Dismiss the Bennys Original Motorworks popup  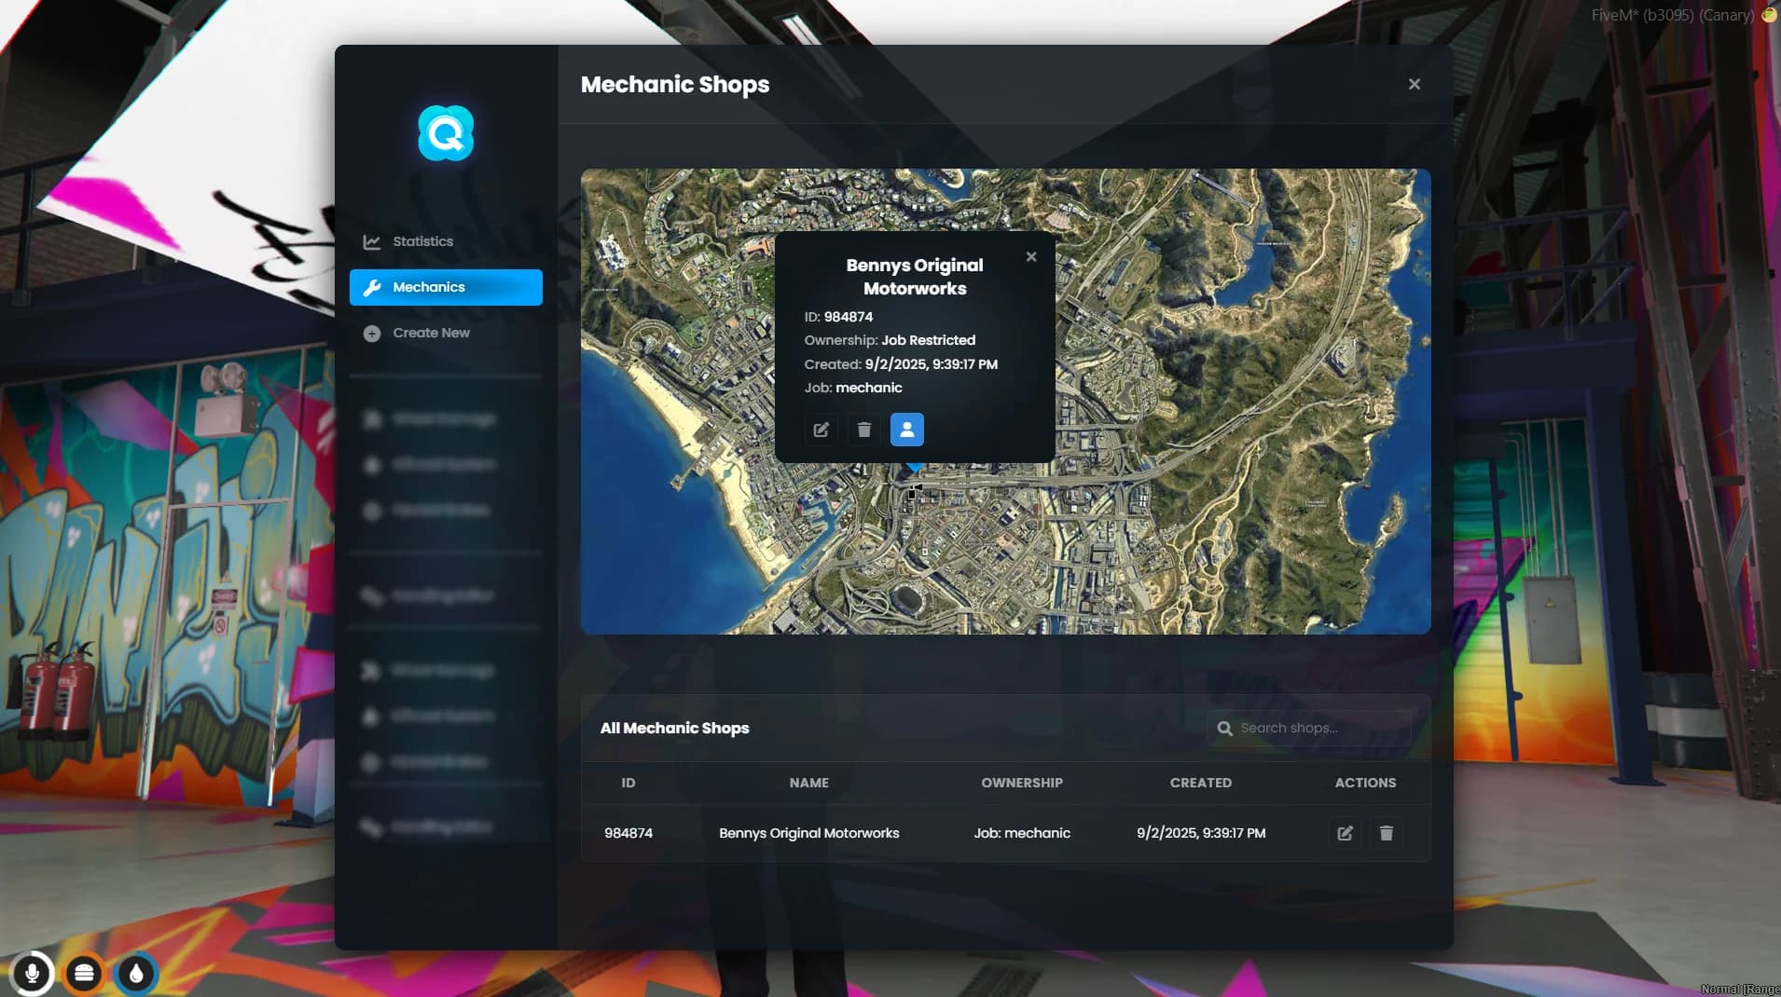pos(1030,257)
